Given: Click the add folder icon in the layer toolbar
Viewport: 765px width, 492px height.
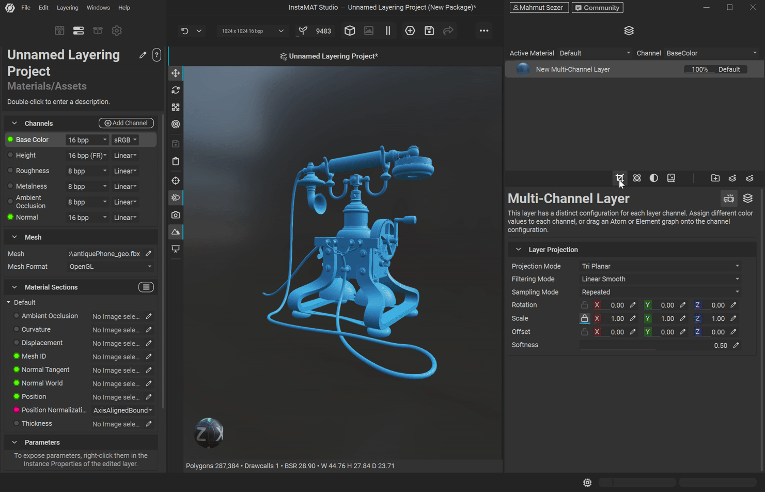Looking at the screenshot, I should pyautogui.click(x=715, y=178).
